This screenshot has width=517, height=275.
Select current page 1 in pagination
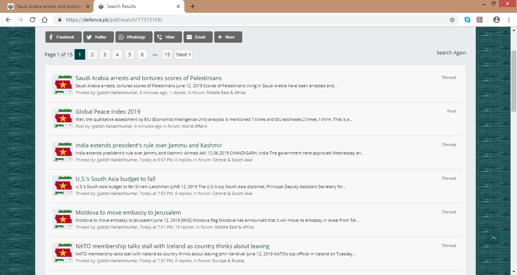tap(79, 54)
